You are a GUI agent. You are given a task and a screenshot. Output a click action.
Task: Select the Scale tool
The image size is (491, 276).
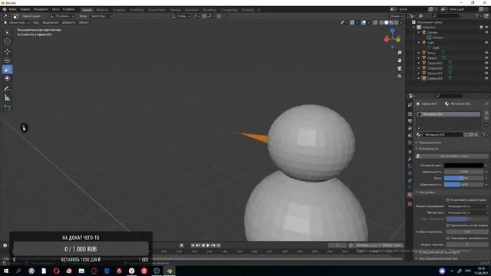coord(7,70)
